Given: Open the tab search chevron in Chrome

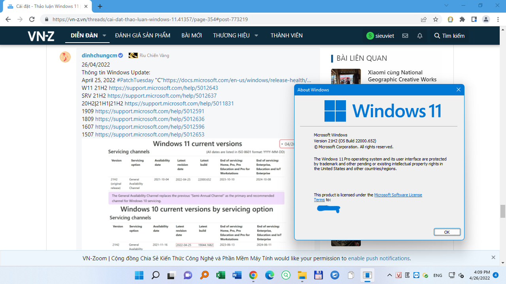Looking at the screenshot, I should pyautogui.click(x=446, y=6).
